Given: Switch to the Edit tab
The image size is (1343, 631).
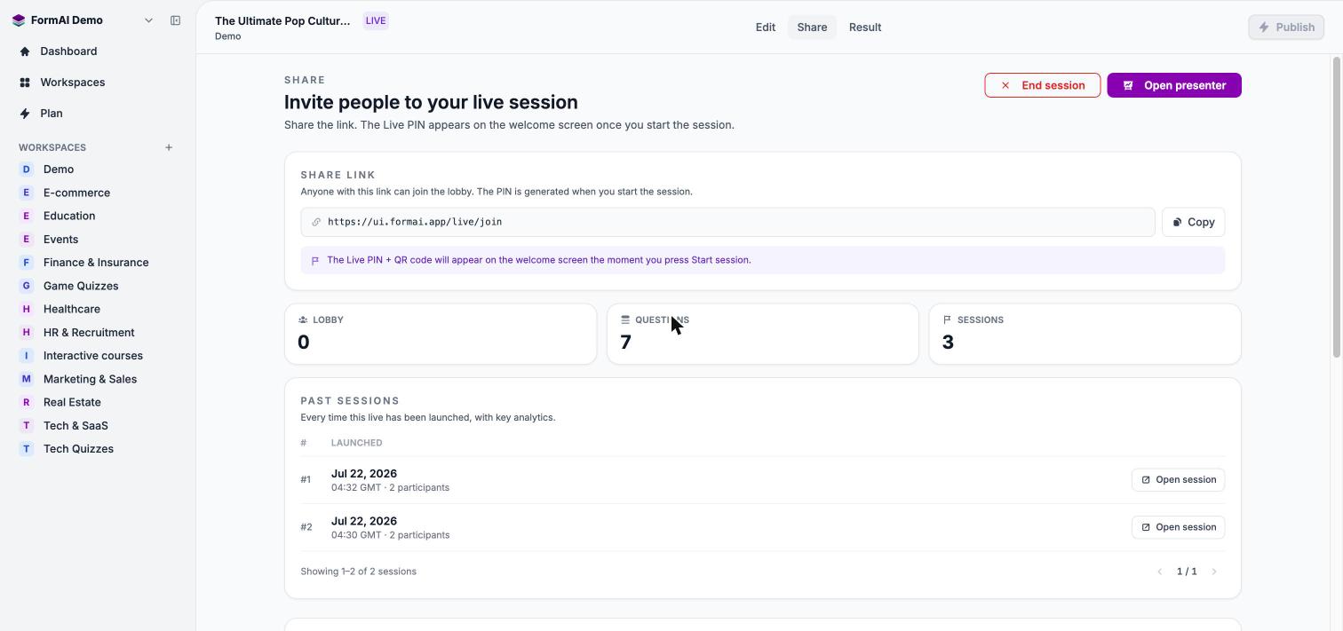Looking at the screenshot, I should click(x=766, y=28).
